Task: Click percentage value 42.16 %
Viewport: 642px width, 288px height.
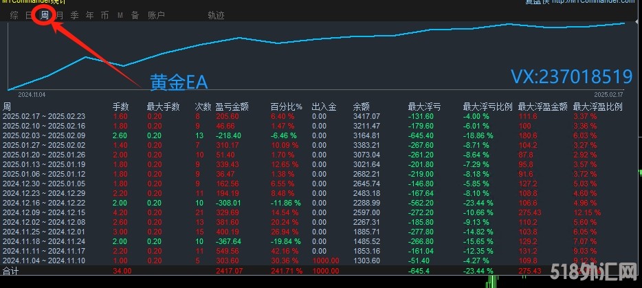Action: point(285,251)
